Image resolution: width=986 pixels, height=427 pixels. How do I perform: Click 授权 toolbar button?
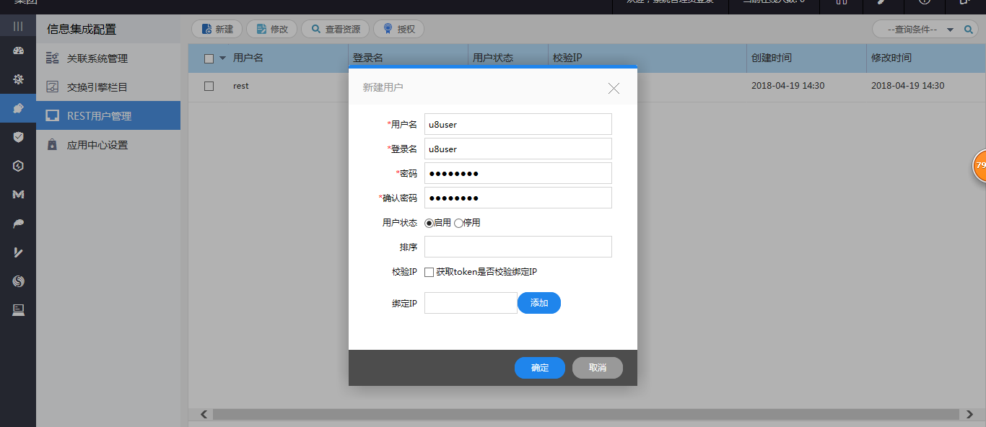(x=399, y=29)
